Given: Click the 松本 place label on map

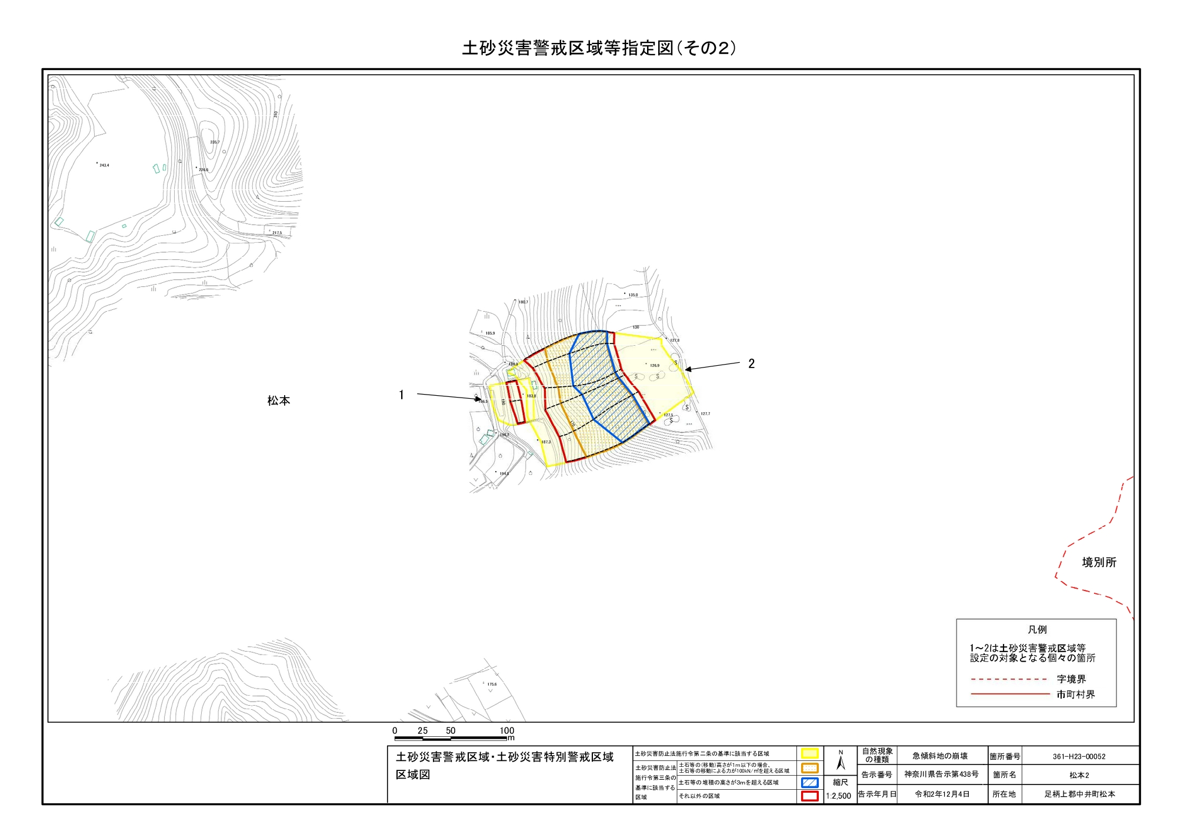Looking at the screenshot, I should pos(279,401).
